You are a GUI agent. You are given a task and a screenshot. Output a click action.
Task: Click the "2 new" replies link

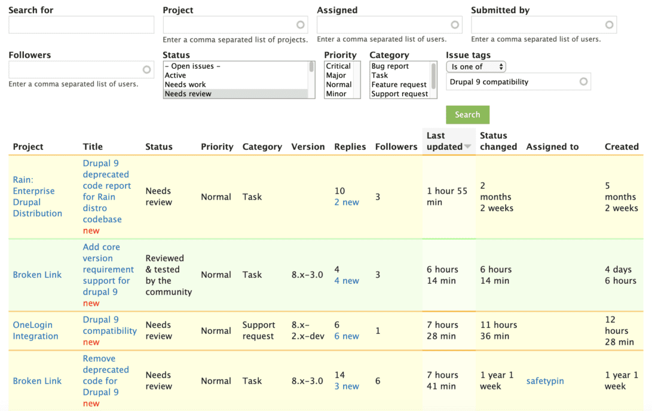click(x=347, y=202)
